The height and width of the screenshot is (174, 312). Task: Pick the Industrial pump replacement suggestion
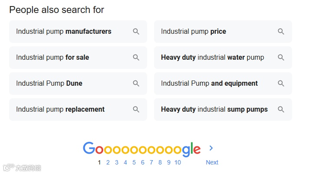(60, 110)
